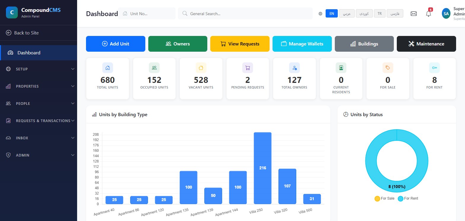Switch language to عربي
This screenshot has height=221, width=465.
347,14
